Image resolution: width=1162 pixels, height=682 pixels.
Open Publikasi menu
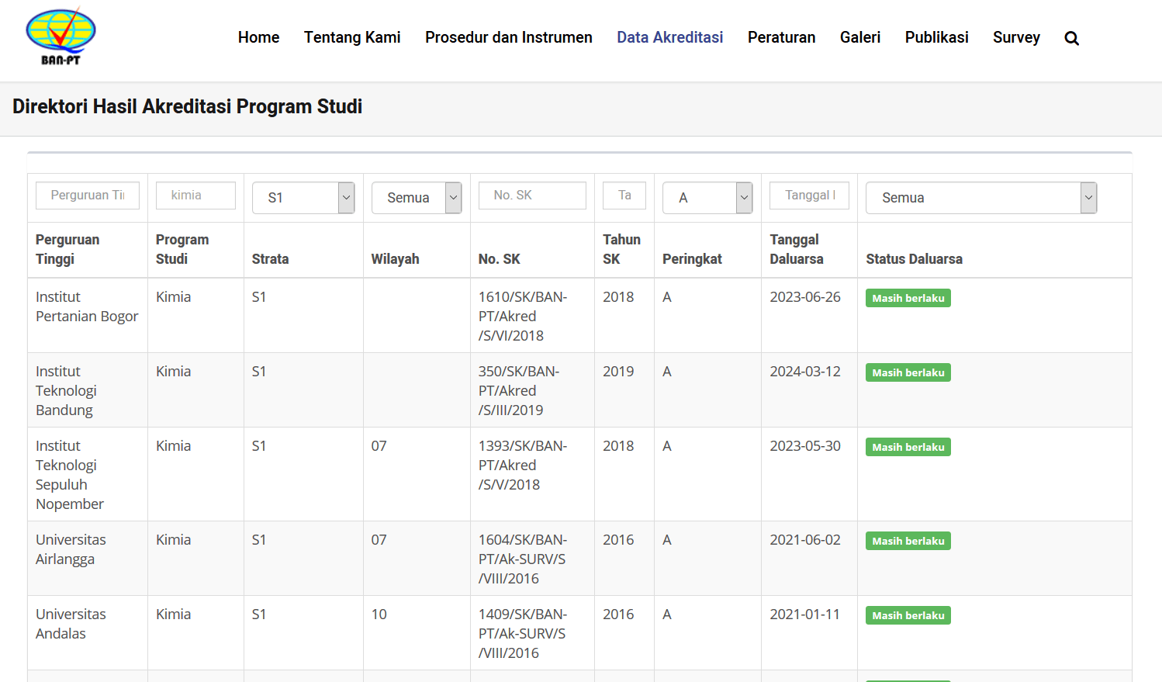point(936,37)
